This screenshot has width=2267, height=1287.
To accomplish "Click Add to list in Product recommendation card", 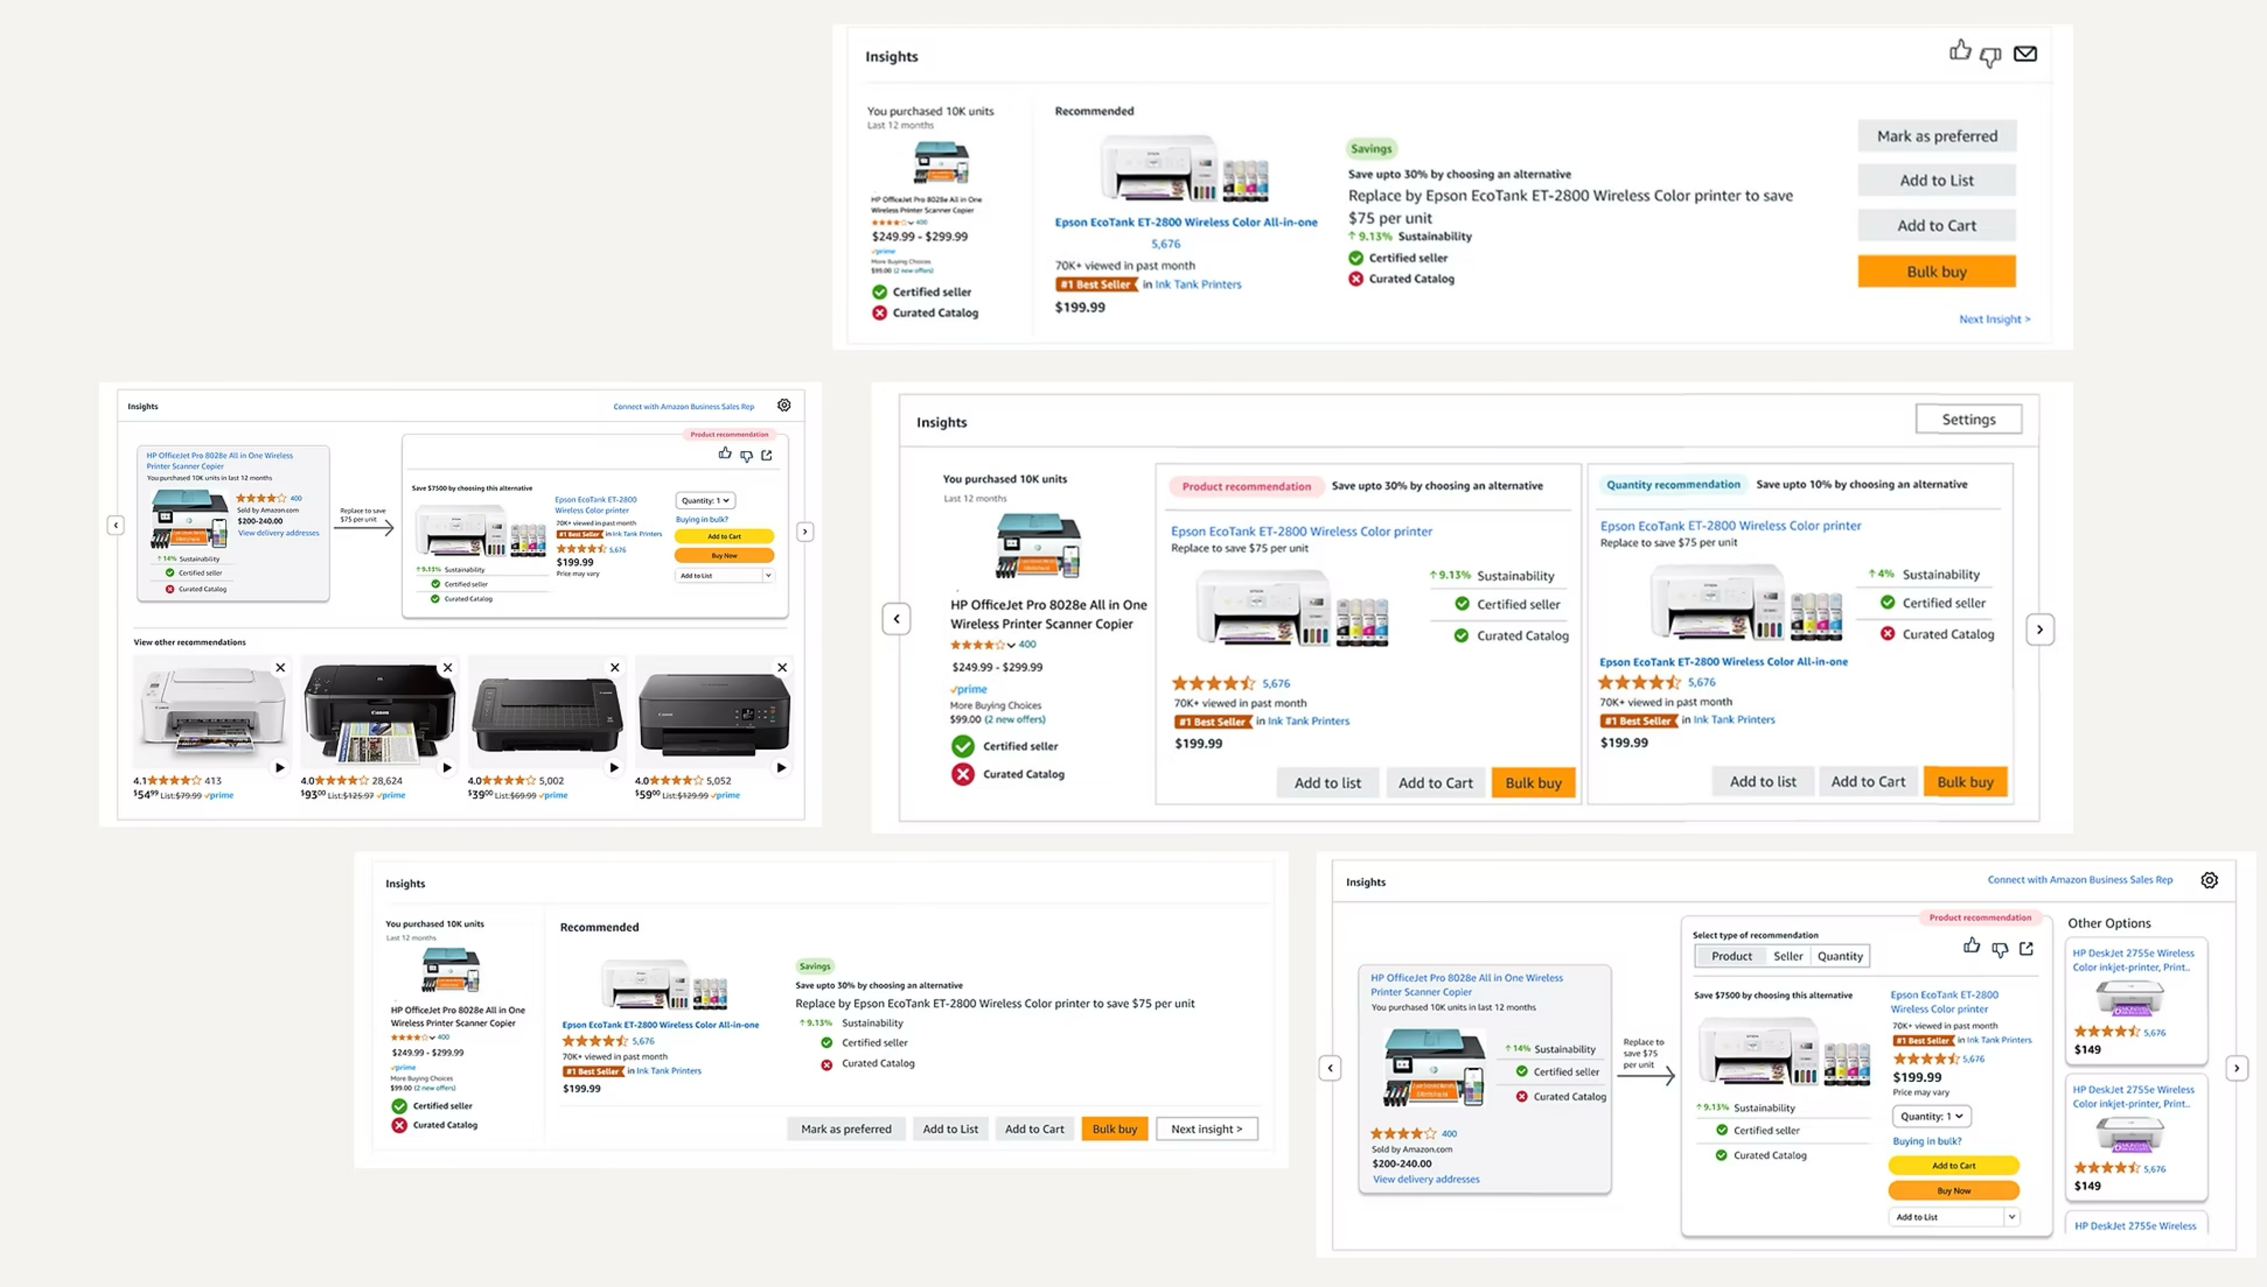I will 1327,782.
